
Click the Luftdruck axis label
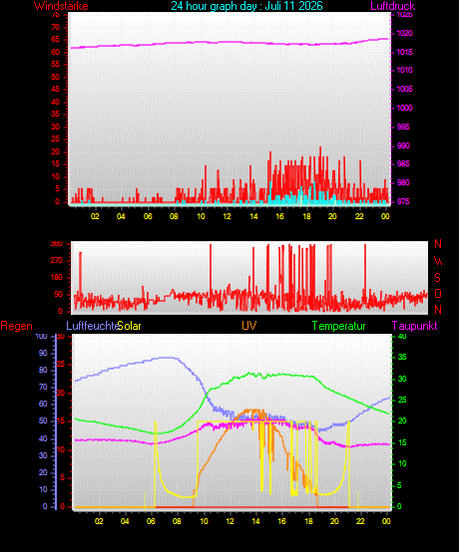tap(392, 6)
